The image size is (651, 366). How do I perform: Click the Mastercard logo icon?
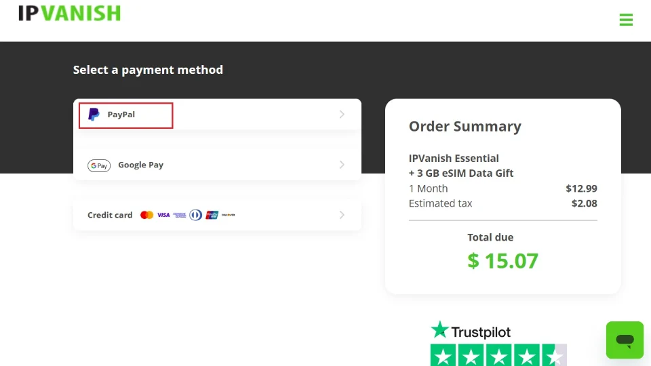tap(146, 215)
